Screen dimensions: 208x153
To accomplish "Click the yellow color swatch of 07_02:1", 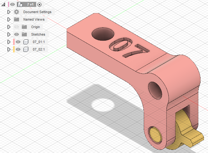I will [14, 49].
